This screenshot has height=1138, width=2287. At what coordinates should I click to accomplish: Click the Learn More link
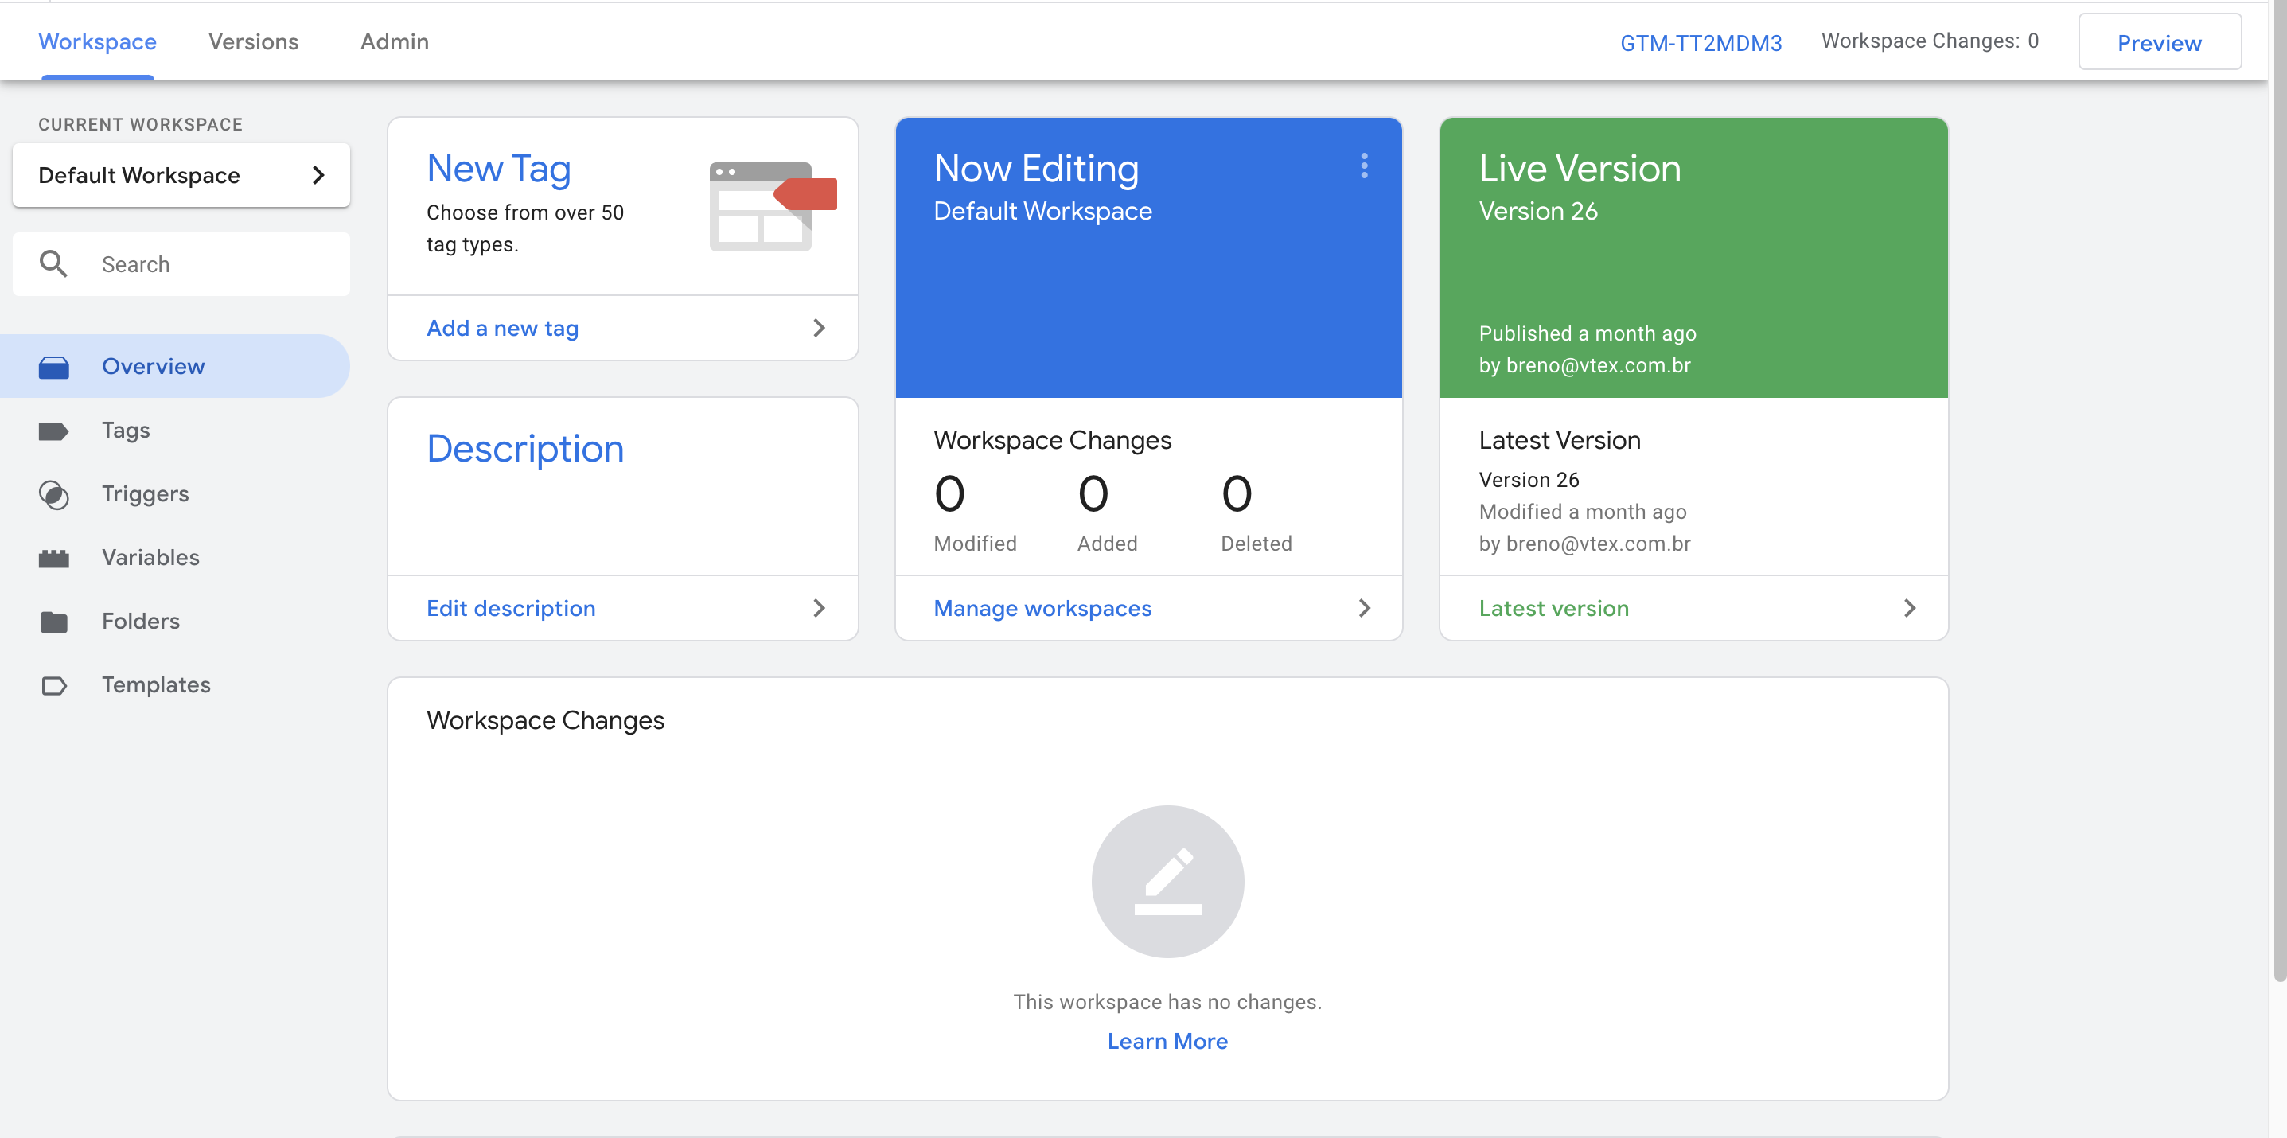click(1167, 1041)
